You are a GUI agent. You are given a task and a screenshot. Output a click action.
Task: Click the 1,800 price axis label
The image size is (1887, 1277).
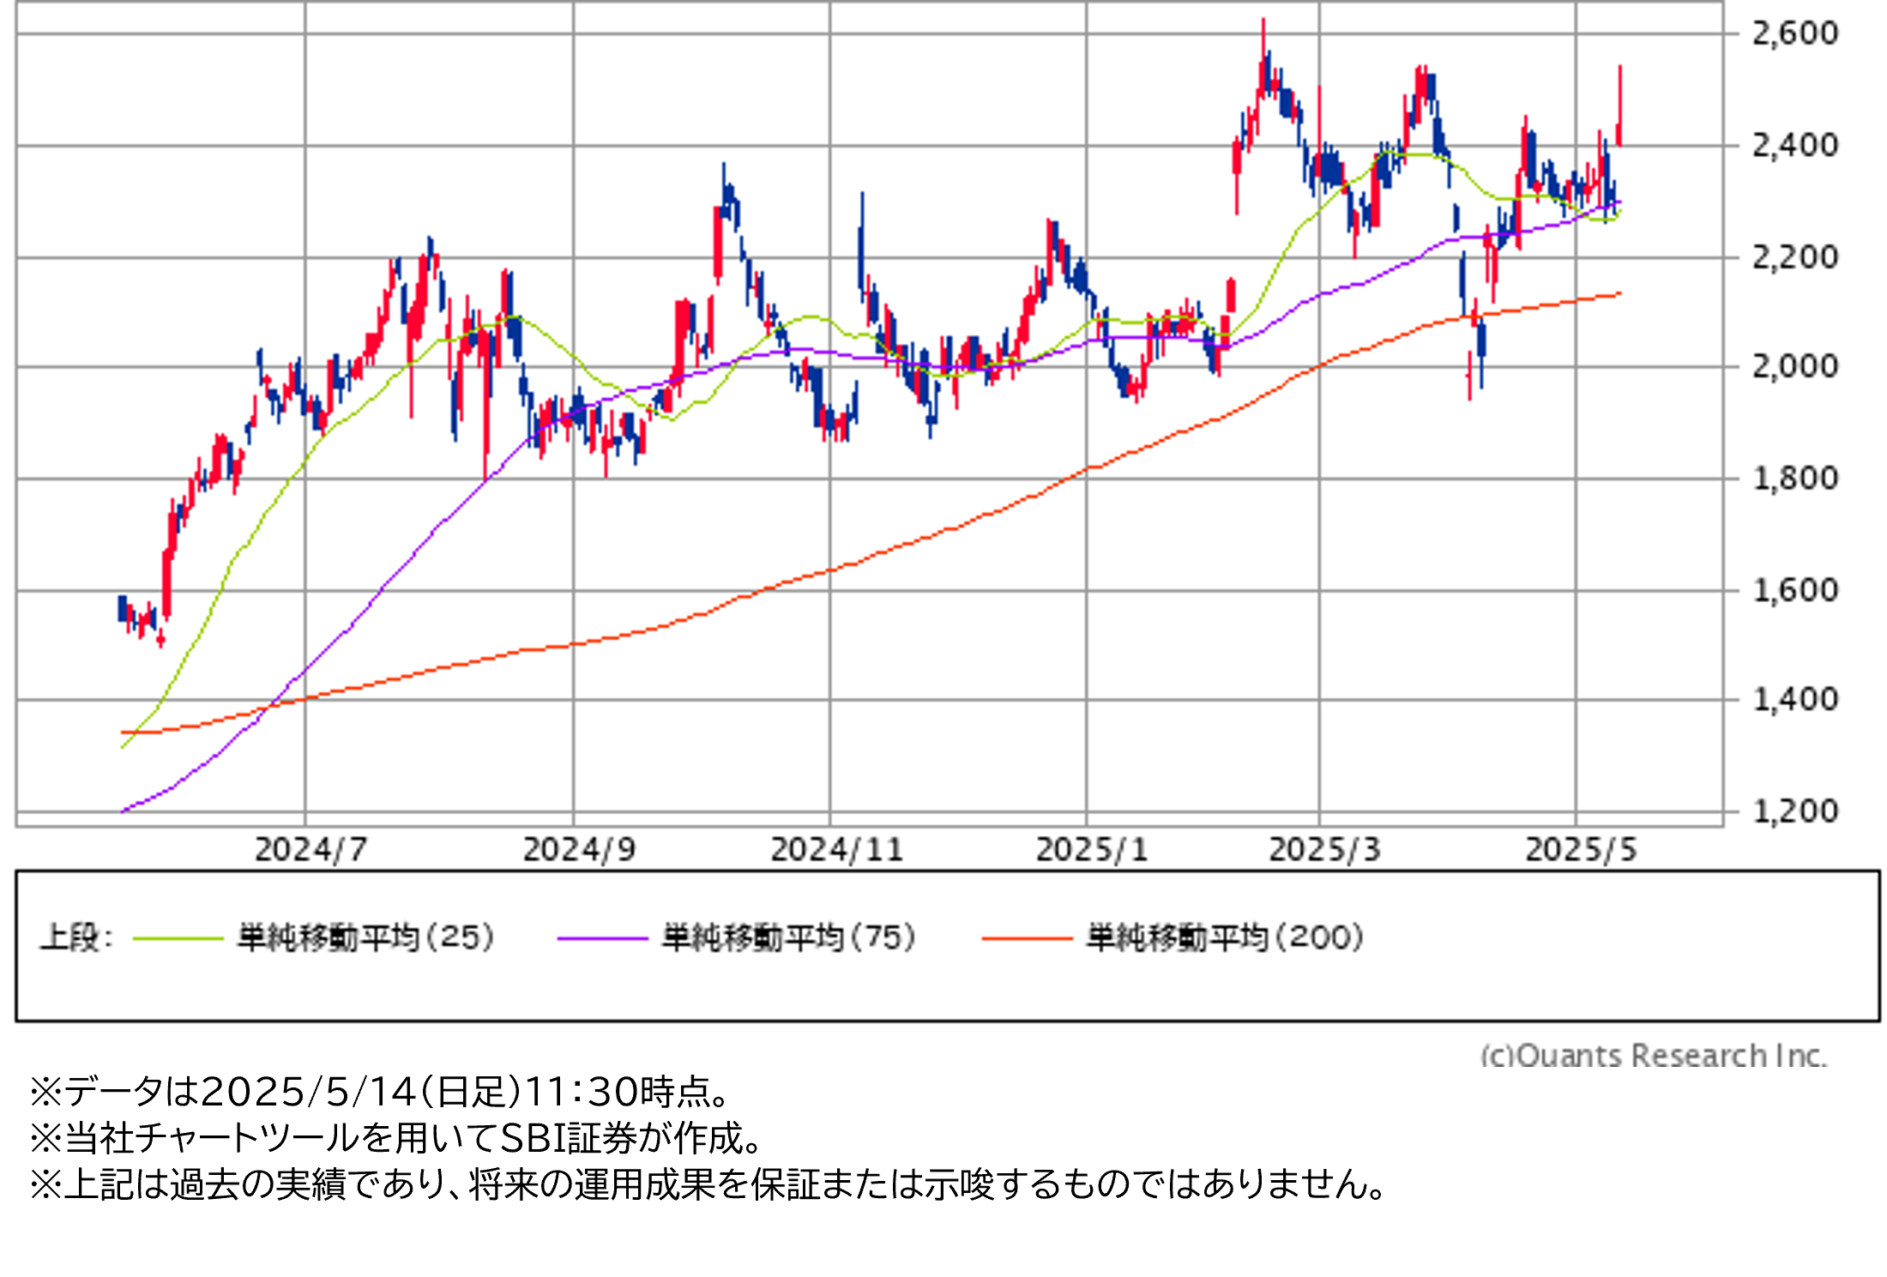pyautogui.click(x=1794, y=478)
